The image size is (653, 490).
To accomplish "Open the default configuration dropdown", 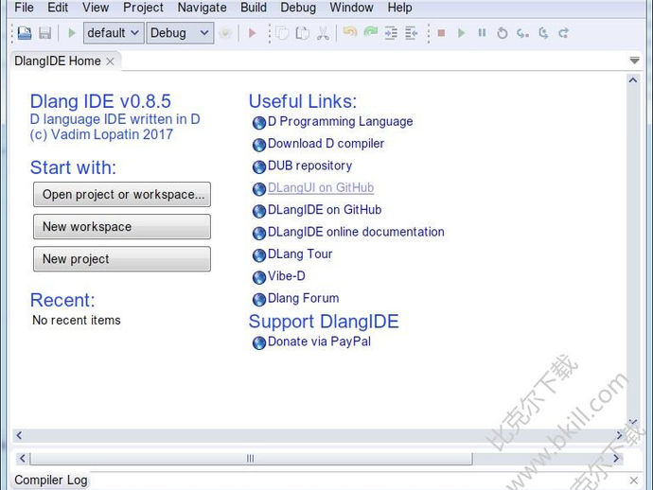I will (114, 33).
